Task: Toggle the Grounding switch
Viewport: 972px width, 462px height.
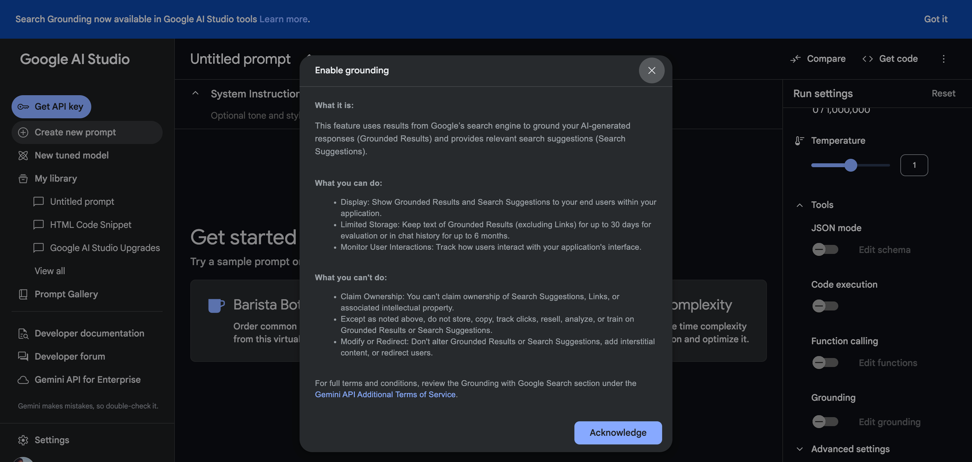Action: point(825,422)
